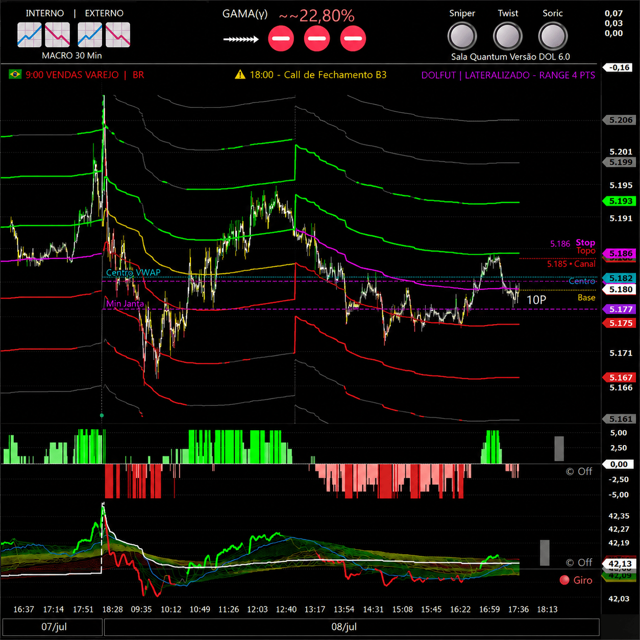Click the yellow warning triangle icon
This screenshot has height=640, width=640.
click(x=240, y=75)
